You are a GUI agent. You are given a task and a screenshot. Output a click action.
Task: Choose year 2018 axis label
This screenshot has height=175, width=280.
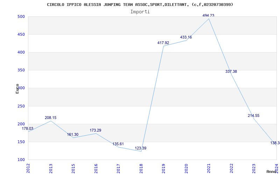tap(141, 168)
